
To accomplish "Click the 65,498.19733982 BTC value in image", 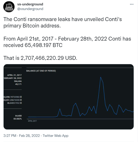I will (13, 97).
